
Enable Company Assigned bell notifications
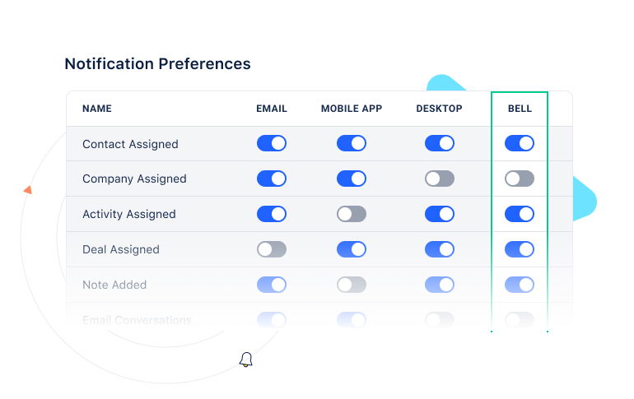519,179
